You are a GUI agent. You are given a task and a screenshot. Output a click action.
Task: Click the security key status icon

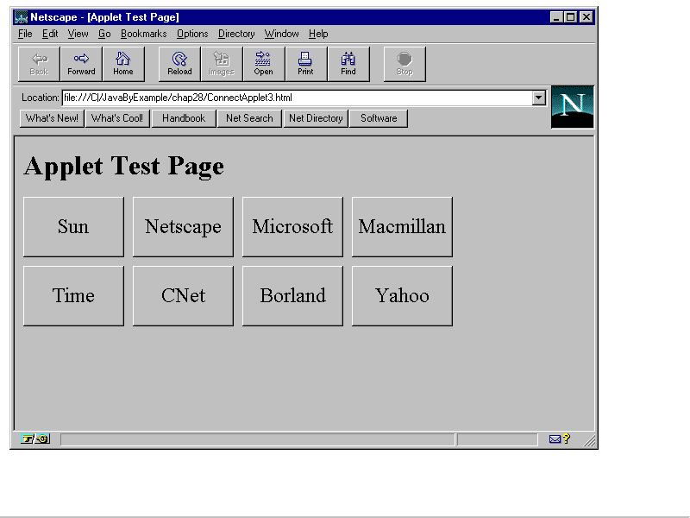[x=35, y=439]
